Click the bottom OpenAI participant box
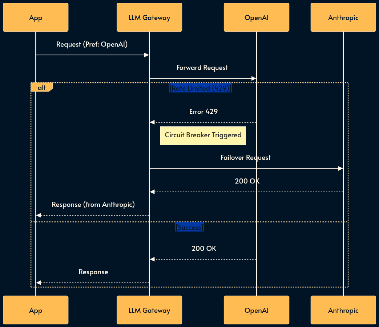This screenshot has height=327, width=379. point(257,310)
